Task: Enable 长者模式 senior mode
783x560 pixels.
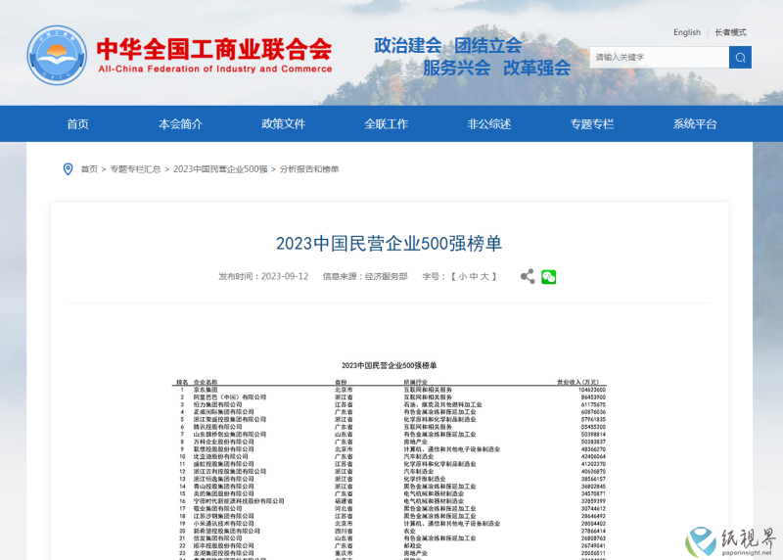Action: [x=730, y=32]
